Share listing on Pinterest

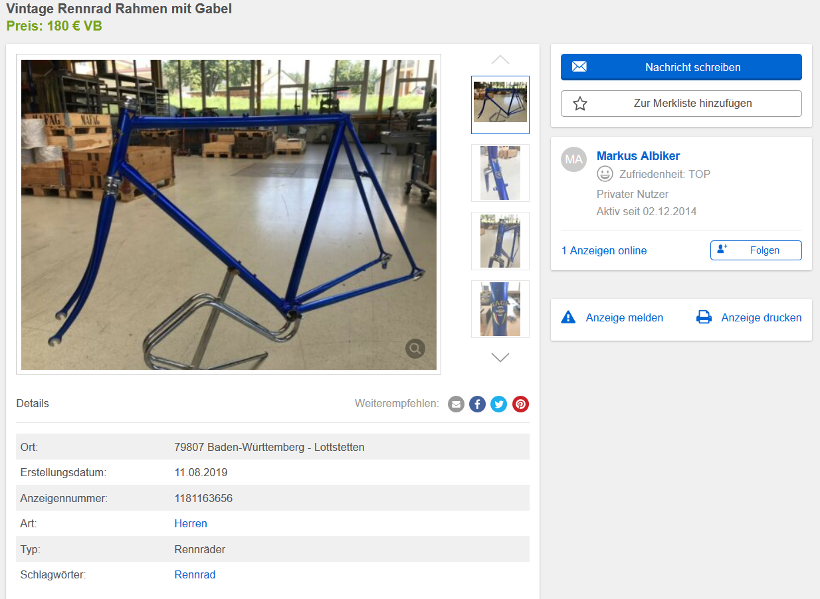point(520,404)
